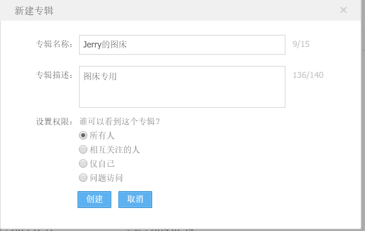Pick the 问题访问 radio button
The height and width of the screenshot is (231, 365).
pyautogui.click(x=83, y=178)
